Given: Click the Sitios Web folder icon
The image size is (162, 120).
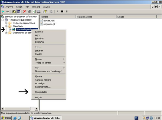Looking at the screenshot, I should coord(10,26).
